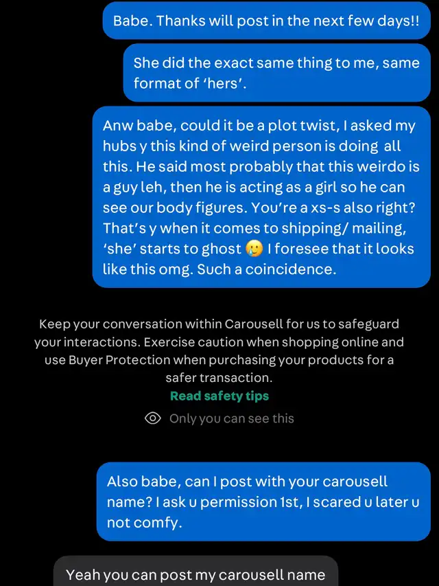Click the eye icon beside visibility notice
Image resolution: width=439 pixels, height=586 pixels.
click(153, 418)
